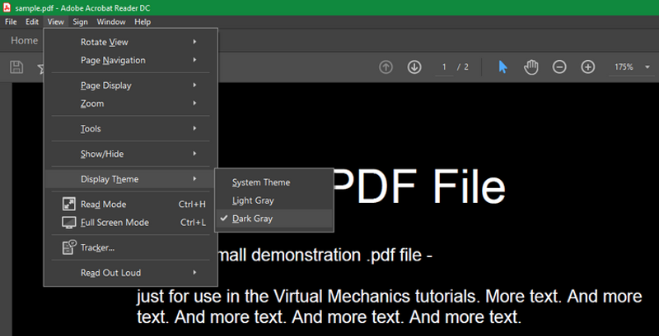Go to next page with down arrow
The image size is (659, 336).
(414, 67)
